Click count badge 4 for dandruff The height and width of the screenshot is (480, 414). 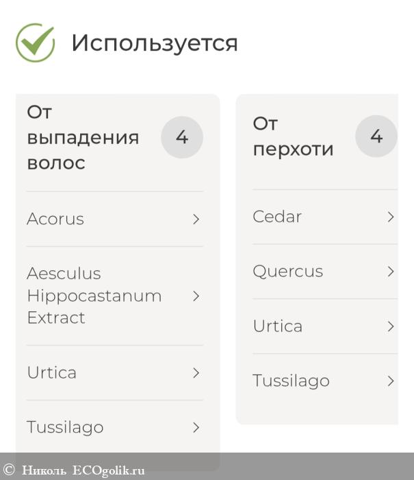point(376,136)
